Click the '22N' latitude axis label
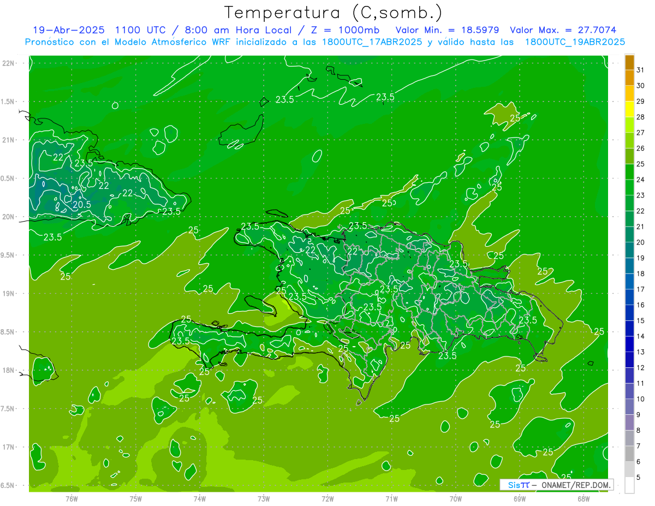 point(8,63)
